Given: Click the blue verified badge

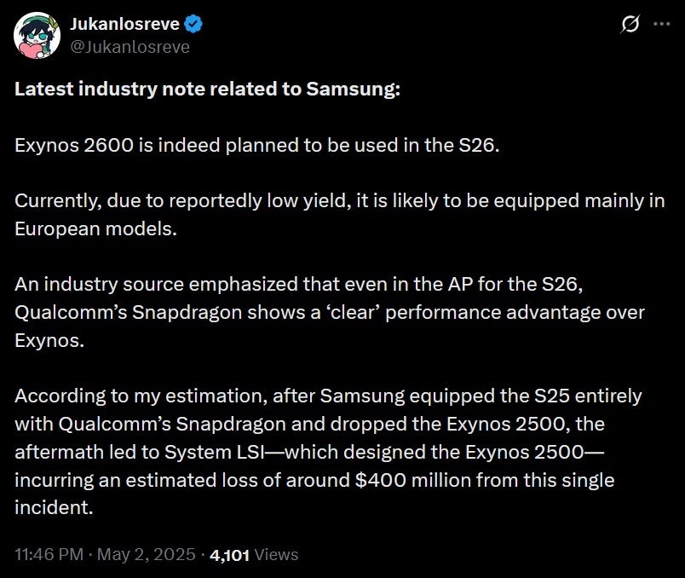Looking at the screenshot, I should coord(193,26).
